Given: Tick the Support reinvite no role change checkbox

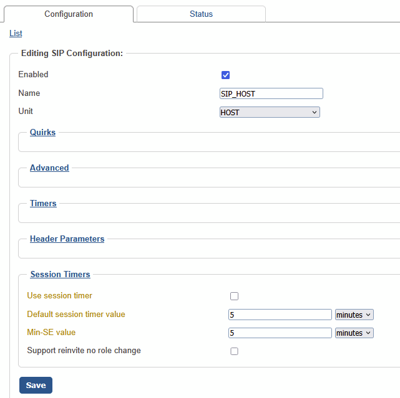Looking at the screenshot, I should coord(235,351).
